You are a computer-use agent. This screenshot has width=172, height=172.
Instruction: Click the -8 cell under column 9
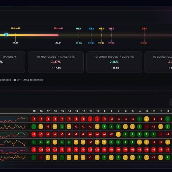[104, 150]
